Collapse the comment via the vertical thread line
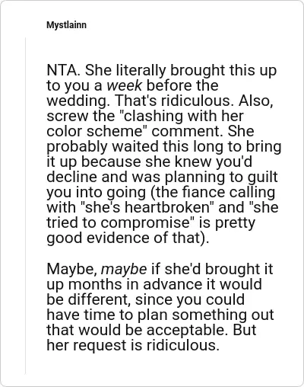Screen dimensions: 304x387 click(25, 206)
